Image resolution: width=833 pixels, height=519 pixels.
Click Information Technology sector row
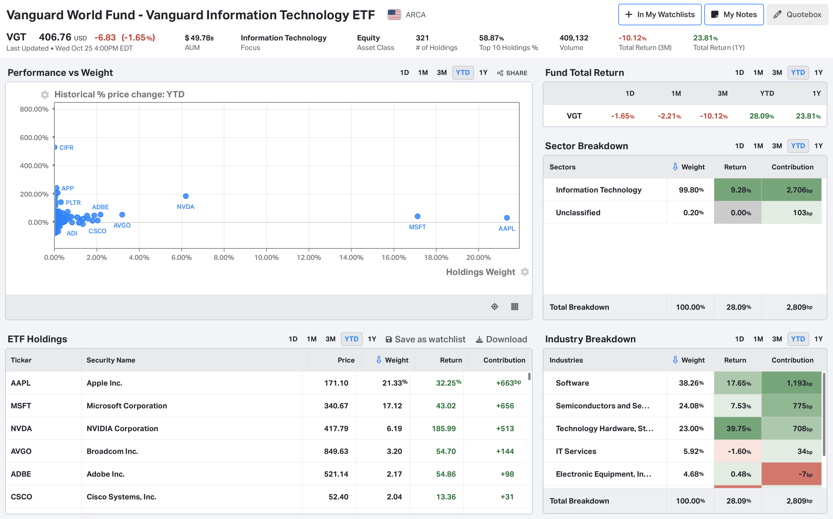[x=682, y=190]
